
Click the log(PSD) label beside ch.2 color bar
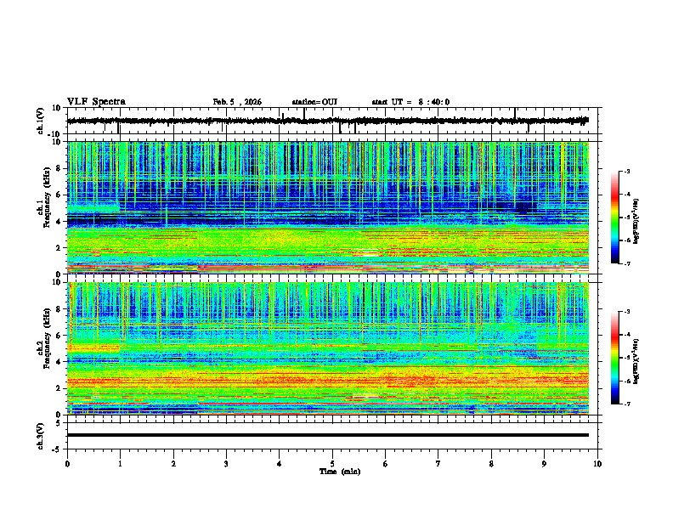[x=636, y=361]
